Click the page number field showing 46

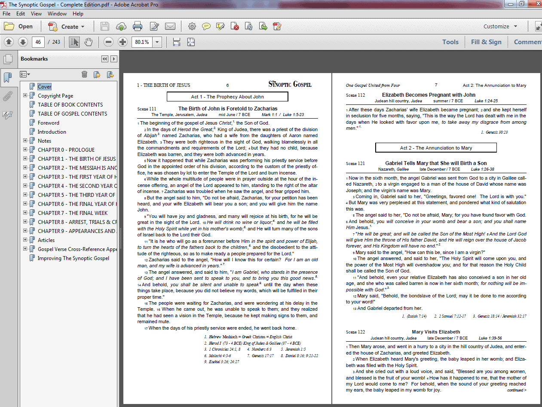click(38, 42)
